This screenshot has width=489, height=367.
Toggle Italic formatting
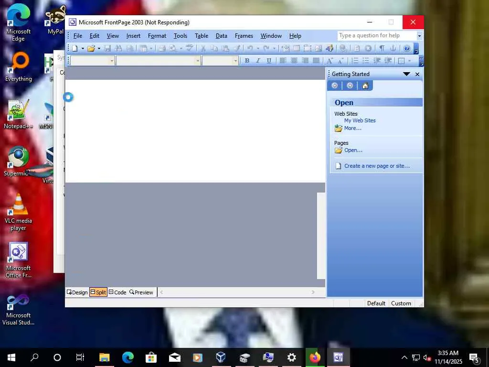click(x=258, y=61)
